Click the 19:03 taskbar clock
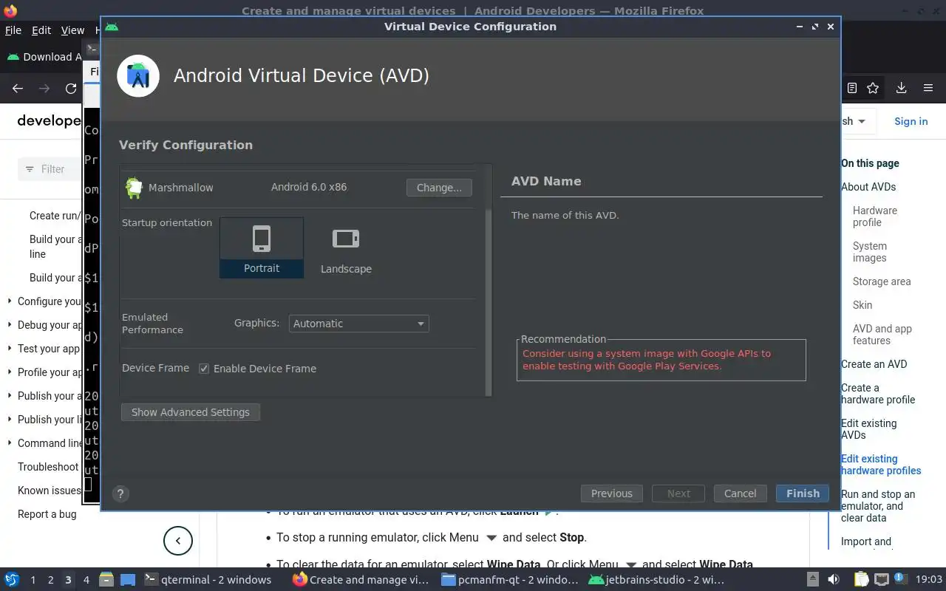Image resolution: width=946 pixels, height=591 pixels. [929, 580]
